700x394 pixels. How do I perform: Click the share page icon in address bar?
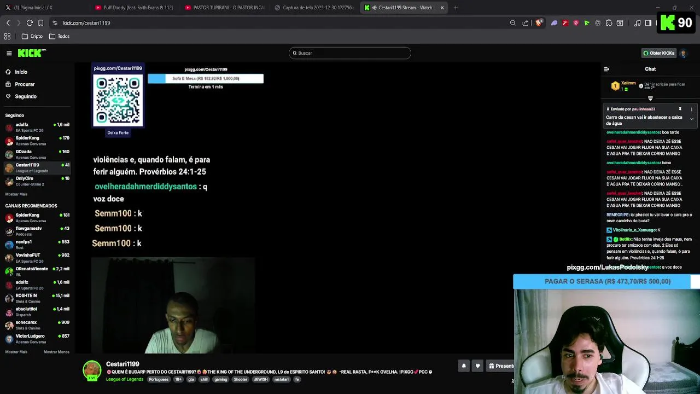point(526,23)
